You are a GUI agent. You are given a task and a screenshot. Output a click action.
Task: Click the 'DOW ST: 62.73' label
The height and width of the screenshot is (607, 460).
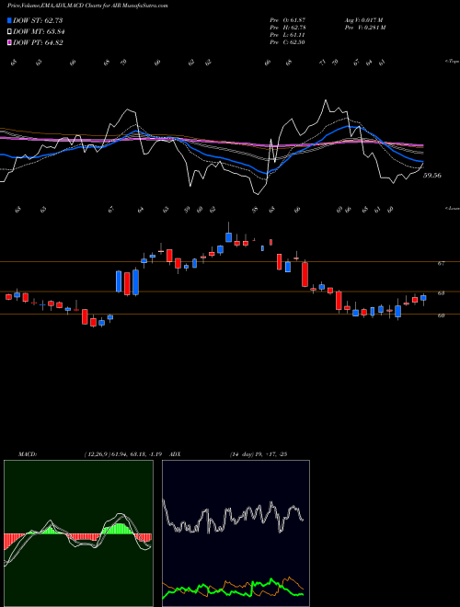coord(38,20)
